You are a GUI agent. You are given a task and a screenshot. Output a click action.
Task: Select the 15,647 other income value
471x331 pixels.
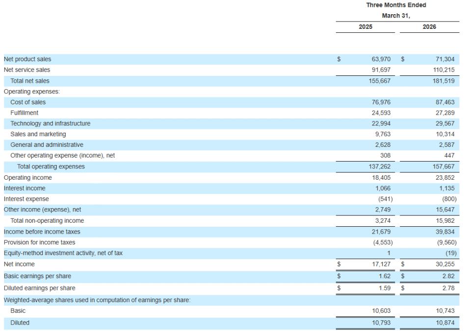(445, 210)
